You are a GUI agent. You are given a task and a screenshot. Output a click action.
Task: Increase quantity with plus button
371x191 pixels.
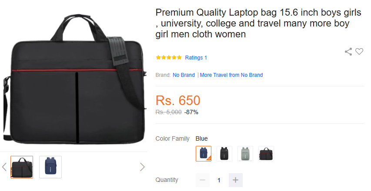tap(235, 180)
